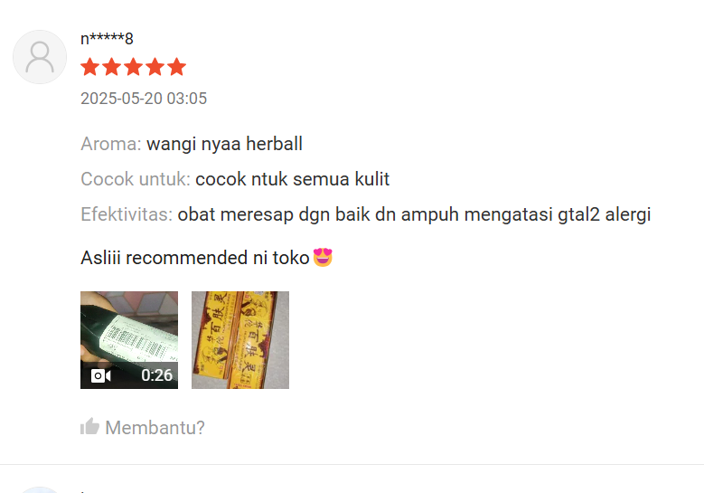Click the second rating star
This screenshot has width=704, height=493.
(x=112, y=67)
